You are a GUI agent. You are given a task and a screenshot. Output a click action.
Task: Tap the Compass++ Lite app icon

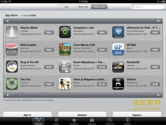(x=65, y=32)
